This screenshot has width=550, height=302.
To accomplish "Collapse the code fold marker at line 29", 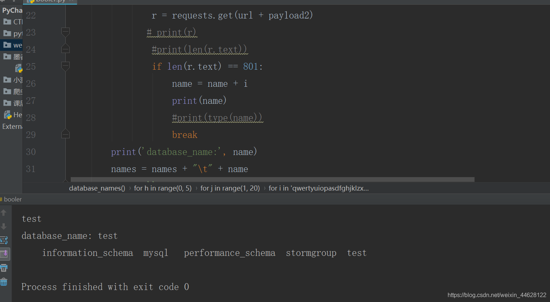I will 65,134.
